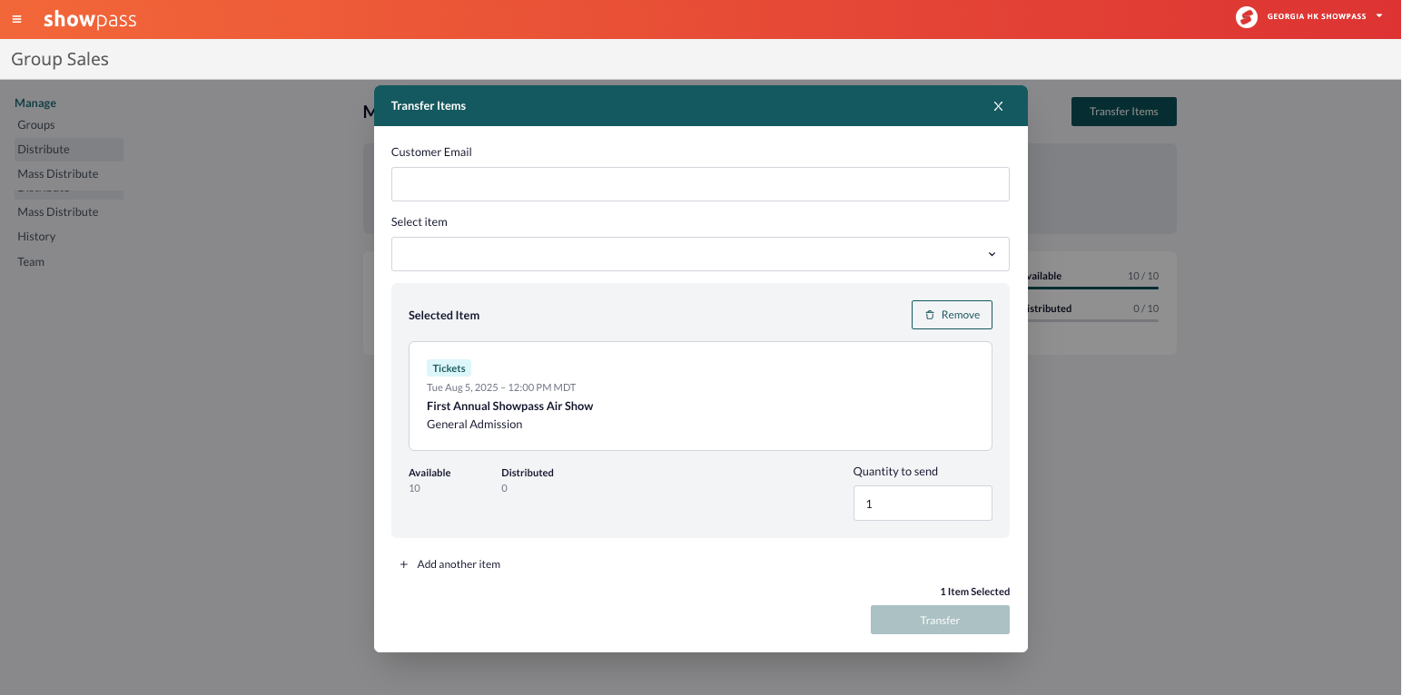
Task: Open Distribute in the sidebar
Action: tap(69, 150)
